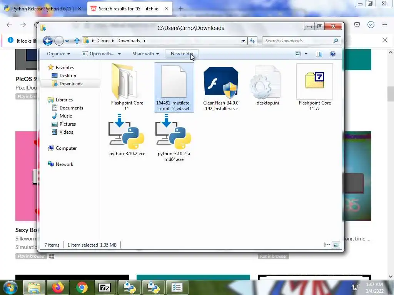394x295 pixels.
Task: Select Flashpoint Core 11.7z archive
Action: click(315, 87)
